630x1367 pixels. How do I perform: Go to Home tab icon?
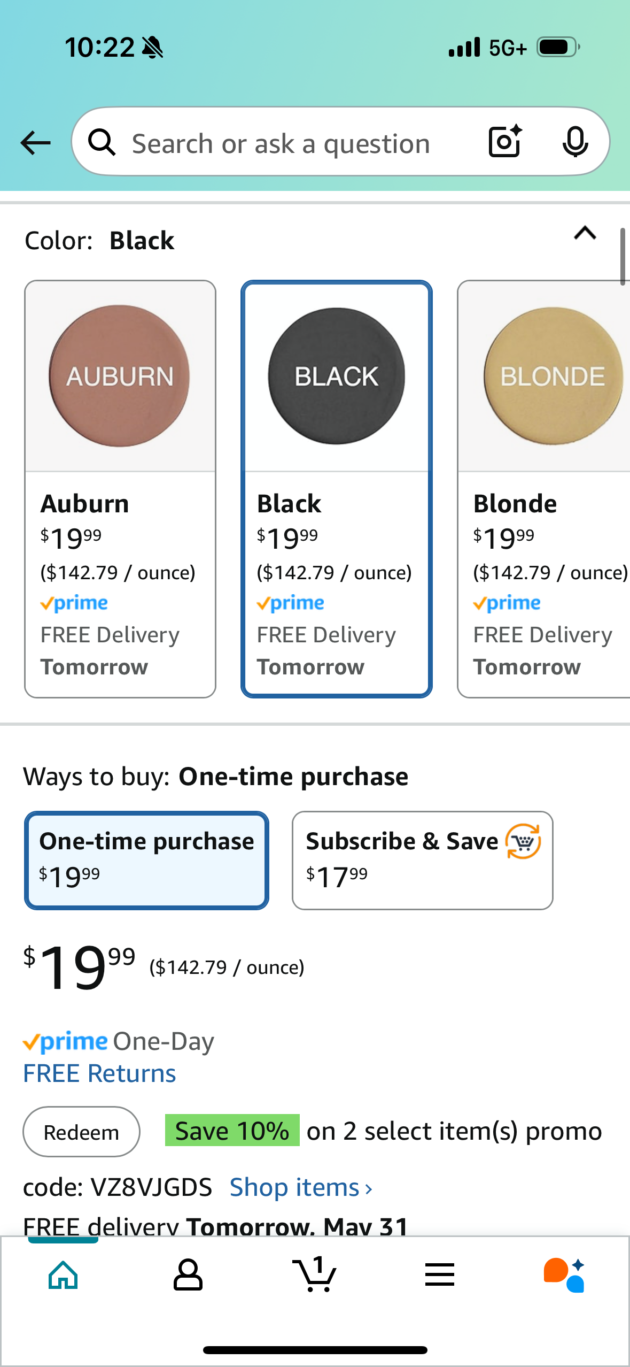pos(63,1275)
